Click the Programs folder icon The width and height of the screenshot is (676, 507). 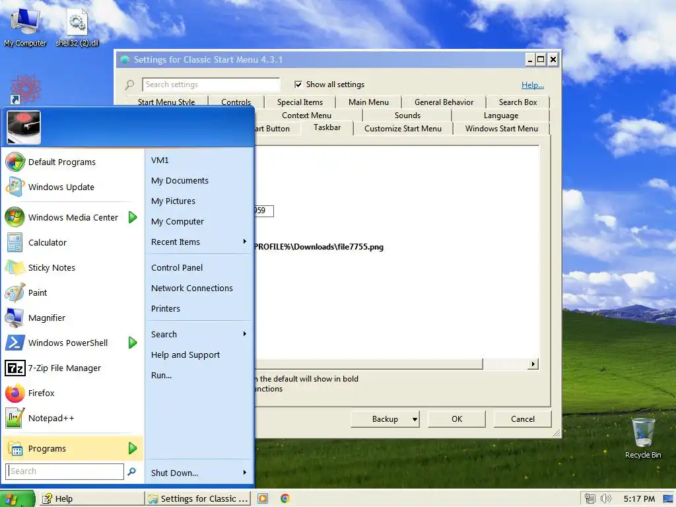[15, 448]
